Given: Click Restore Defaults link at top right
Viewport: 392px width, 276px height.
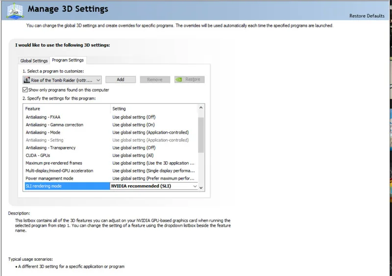Looking at the screenshot, I should [367, 16].
